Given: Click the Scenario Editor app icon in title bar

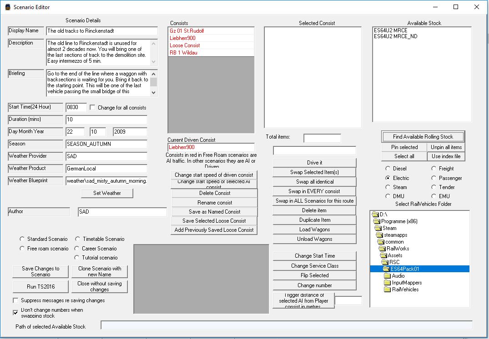Looking at the screenshot, I should [7, 7].
